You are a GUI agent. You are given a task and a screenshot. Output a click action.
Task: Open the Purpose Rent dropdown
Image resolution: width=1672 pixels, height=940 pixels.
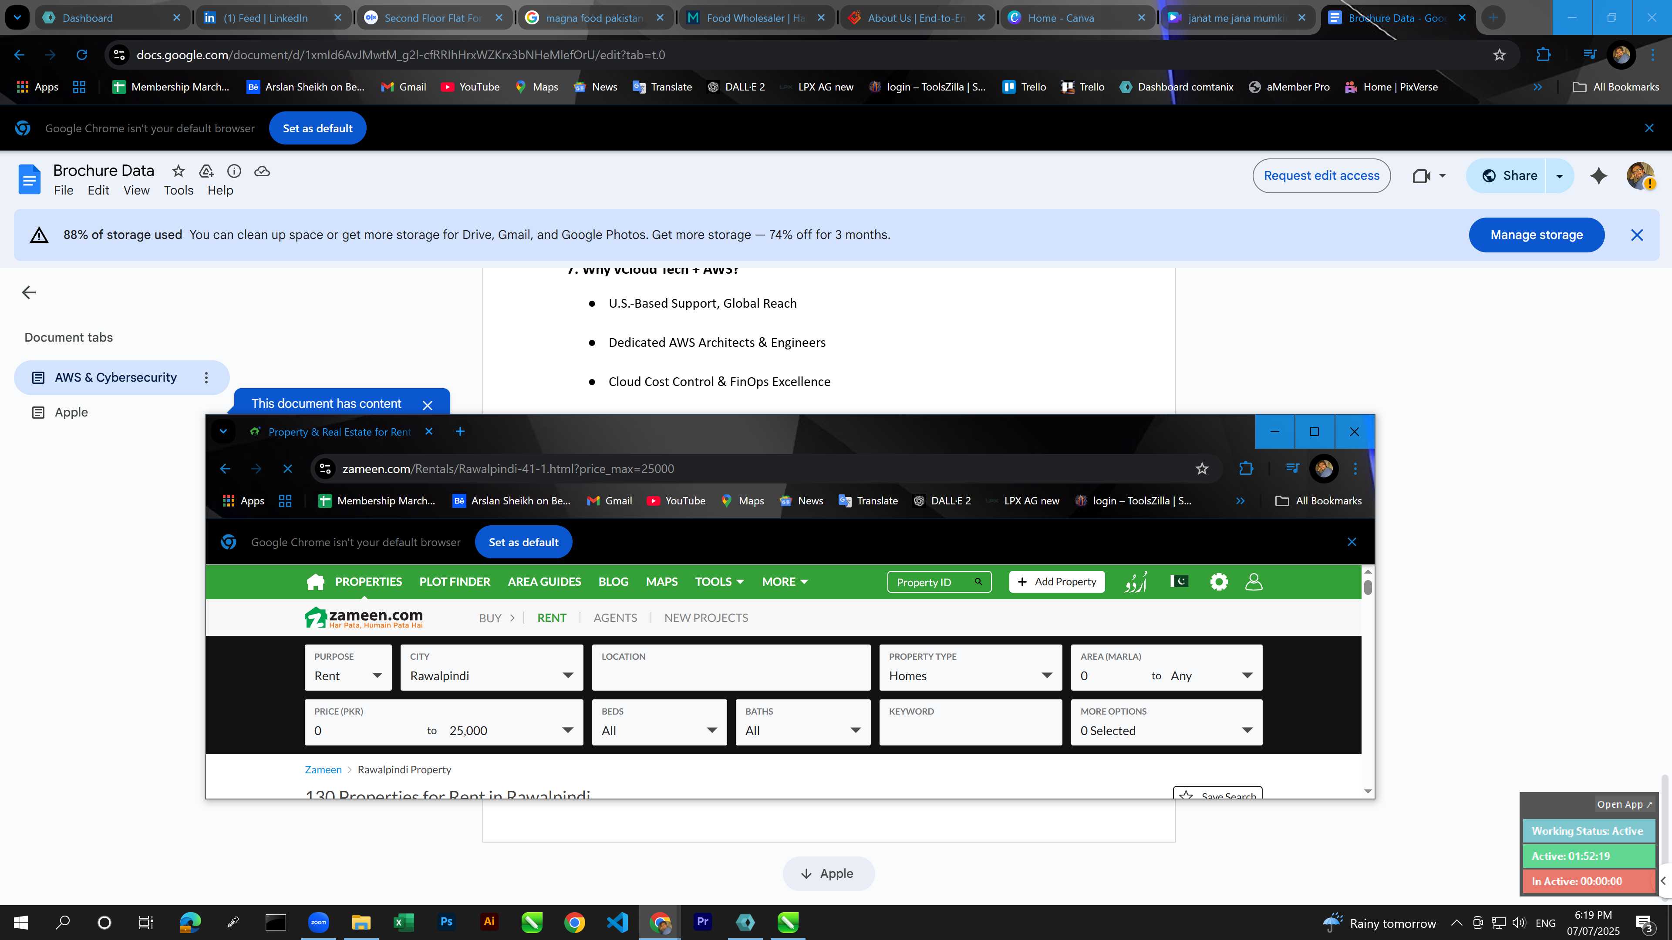pos(348,668)
